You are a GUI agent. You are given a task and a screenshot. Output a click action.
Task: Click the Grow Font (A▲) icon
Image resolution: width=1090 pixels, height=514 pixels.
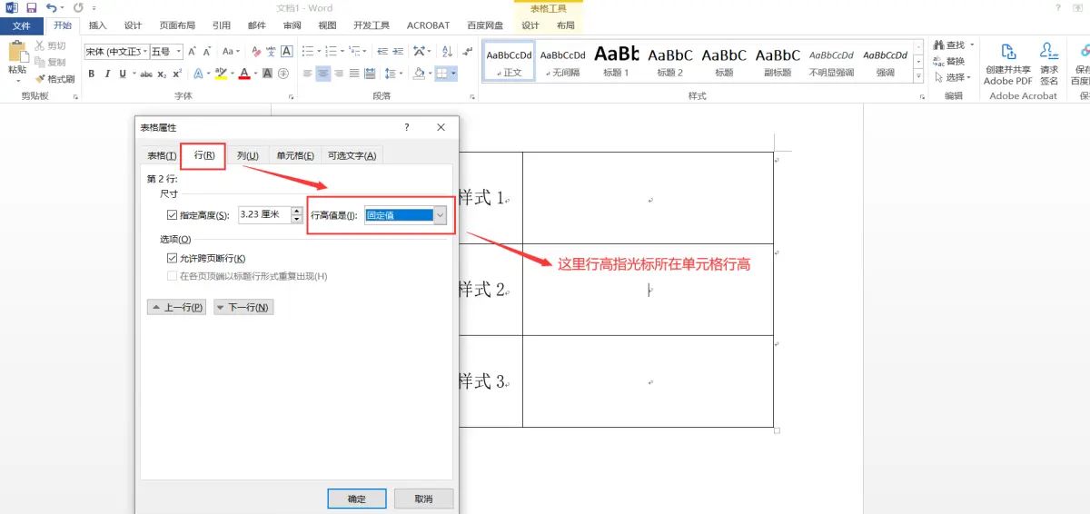[x=193, y=51]
